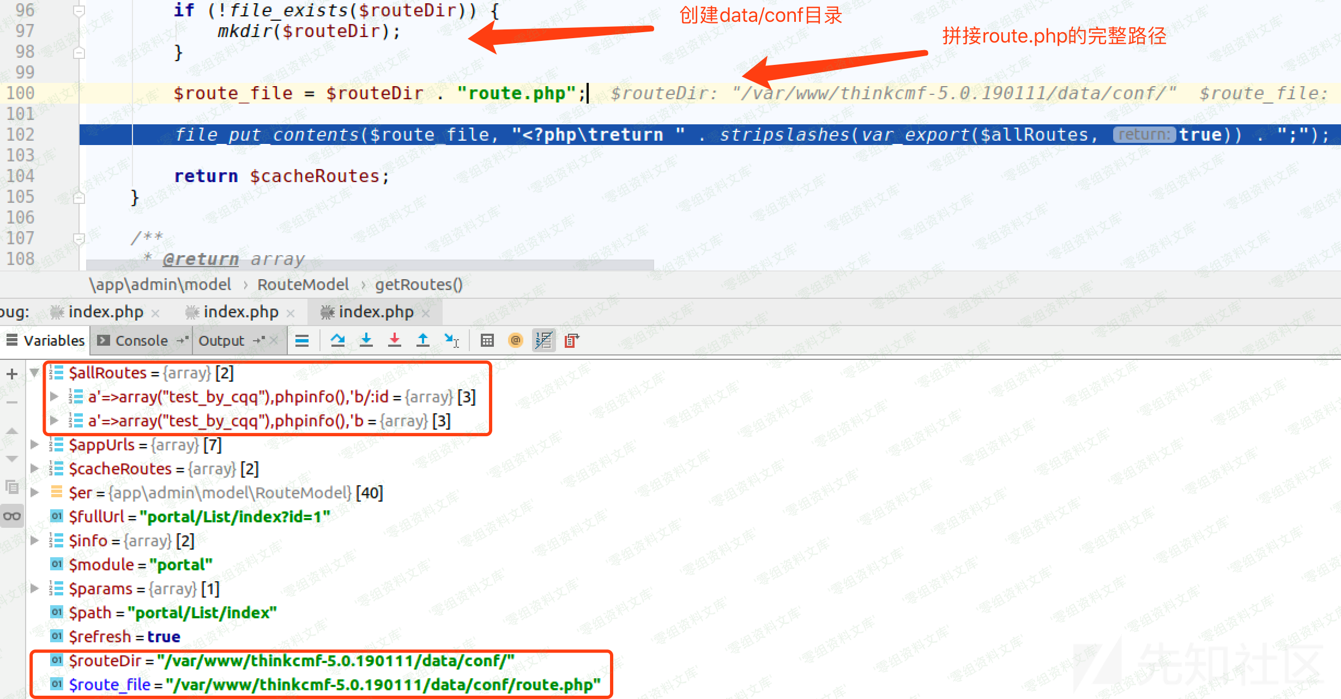Click the Run to Cursor icon

[x=451, y=341]
